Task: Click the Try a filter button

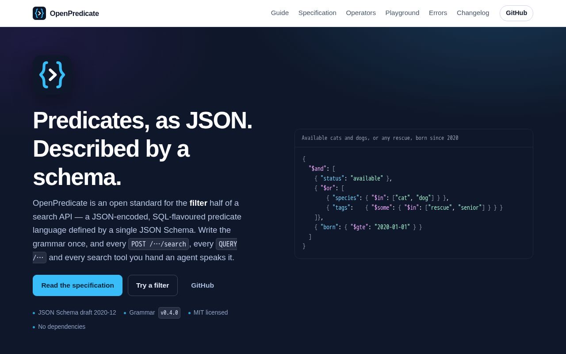Action: point(153,285)
